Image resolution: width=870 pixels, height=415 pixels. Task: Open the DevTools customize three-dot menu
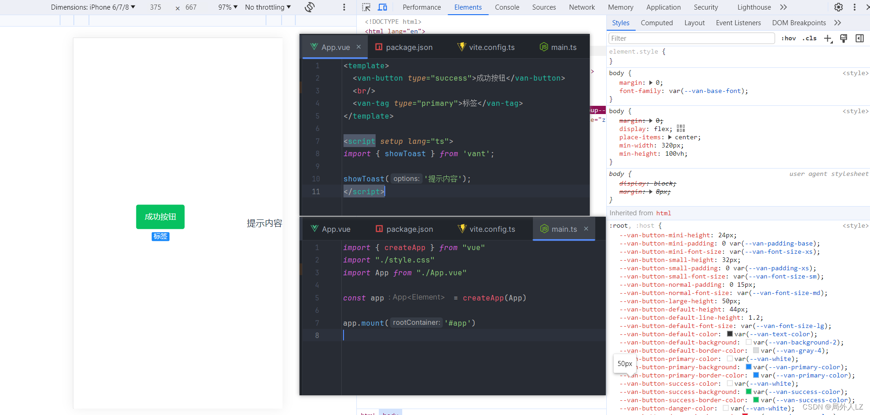[854, 7]
